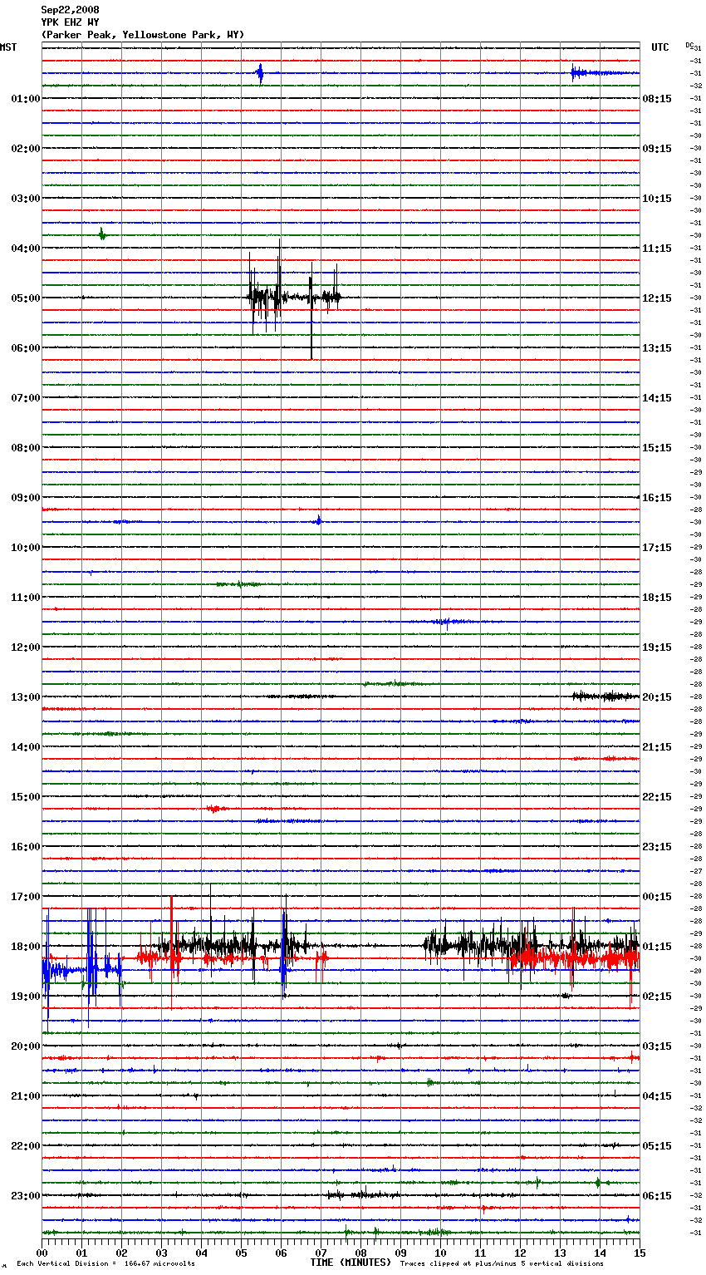
Task: Click the 22:15 UTC time label
Action: coord(657,797)
